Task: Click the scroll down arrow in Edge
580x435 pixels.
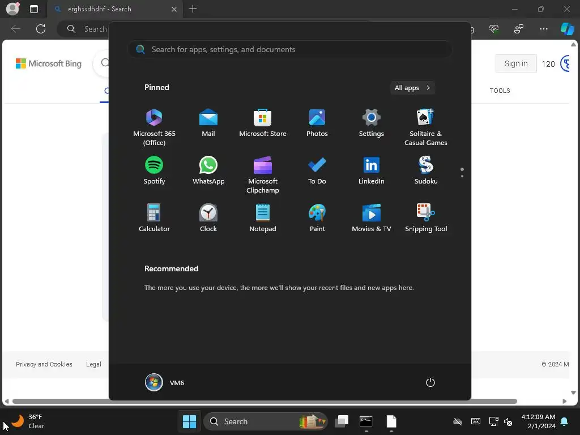Action: coord(573,393)
